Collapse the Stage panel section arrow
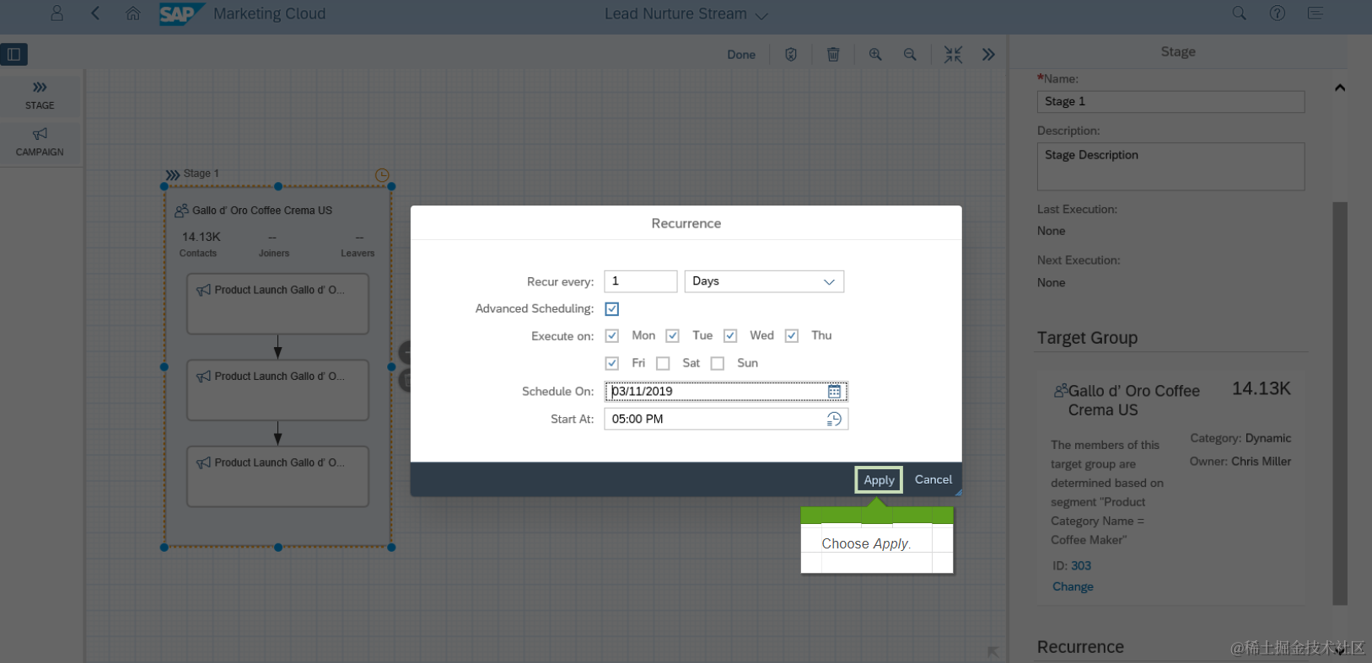 coord(1340,88)
